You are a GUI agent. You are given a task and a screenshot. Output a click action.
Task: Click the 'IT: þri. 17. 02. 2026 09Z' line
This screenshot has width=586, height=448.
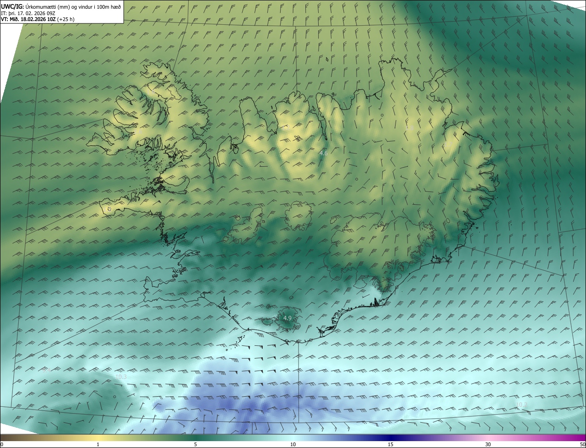point(28,13)
